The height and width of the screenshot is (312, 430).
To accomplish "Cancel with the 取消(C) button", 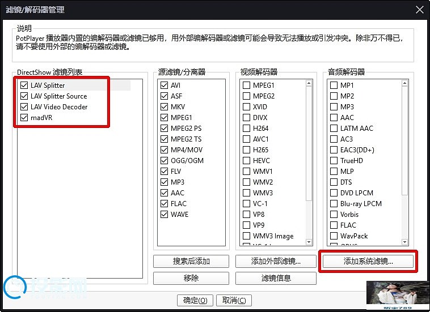I will [x=234, y=300].
